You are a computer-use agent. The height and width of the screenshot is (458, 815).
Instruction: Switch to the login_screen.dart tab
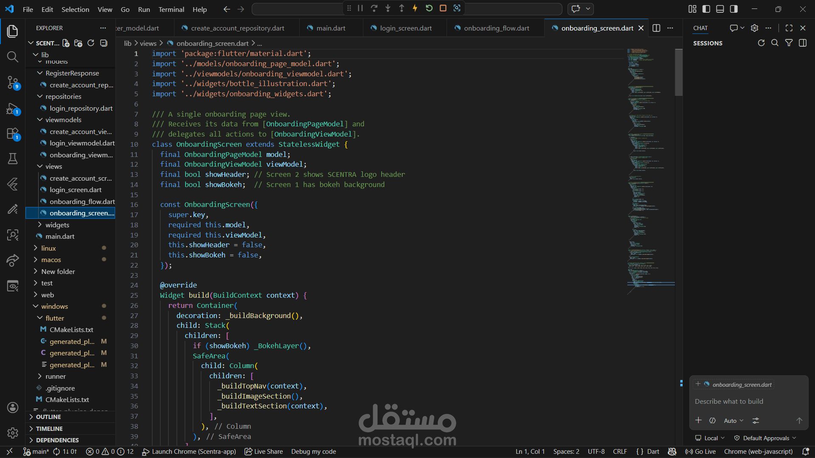[x=405, y=28]
